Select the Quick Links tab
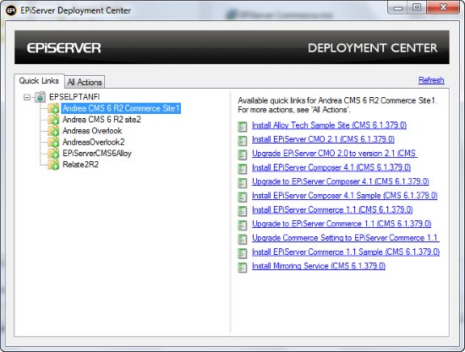465x352 pixels. click(39, 80)
